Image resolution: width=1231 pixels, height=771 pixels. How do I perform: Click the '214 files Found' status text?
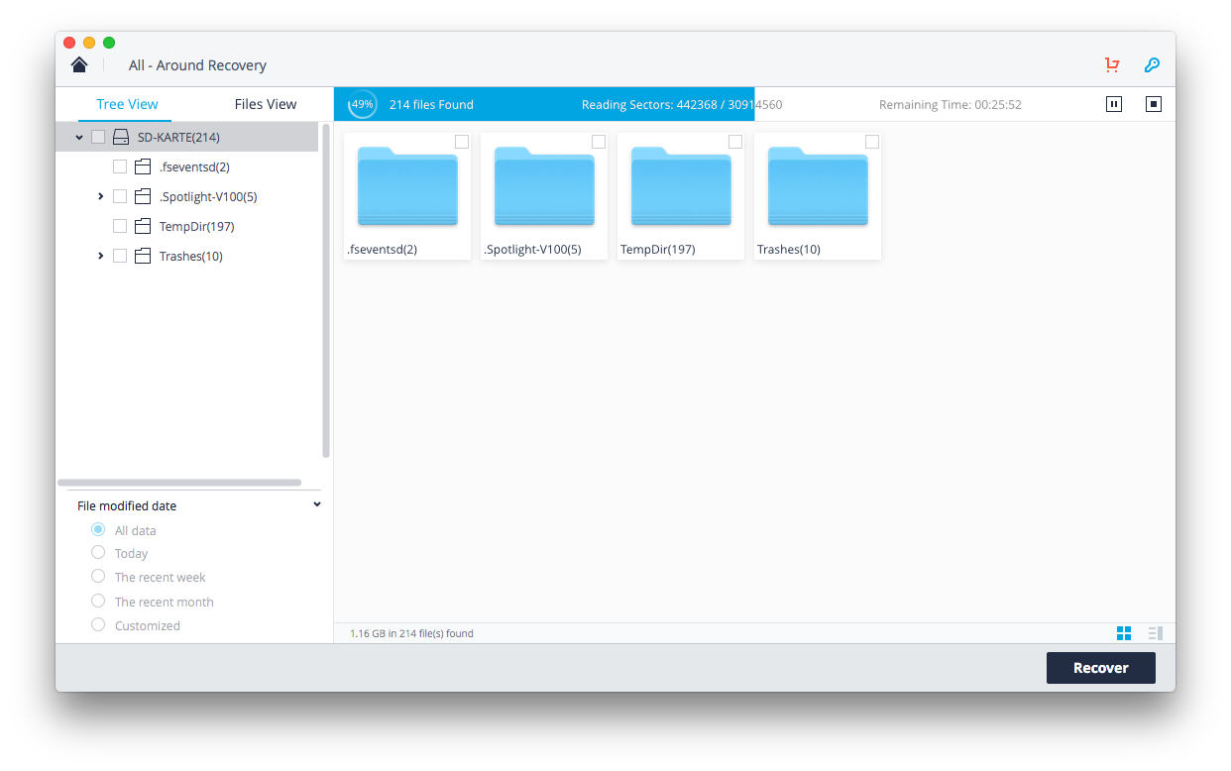[x=431, y=104]
